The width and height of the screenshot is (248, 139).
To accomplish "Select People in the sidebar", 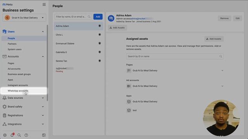I will 24,38.
